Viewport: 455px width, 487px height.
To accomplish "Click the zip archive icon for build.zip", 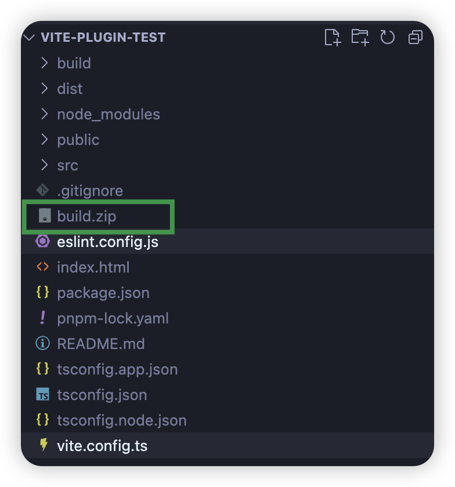I will click(x=45, y=216).
